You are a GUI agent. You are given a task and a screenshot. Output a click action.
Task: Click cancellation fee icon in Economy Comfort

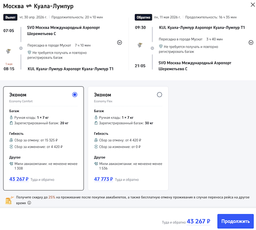coord(12,140)
